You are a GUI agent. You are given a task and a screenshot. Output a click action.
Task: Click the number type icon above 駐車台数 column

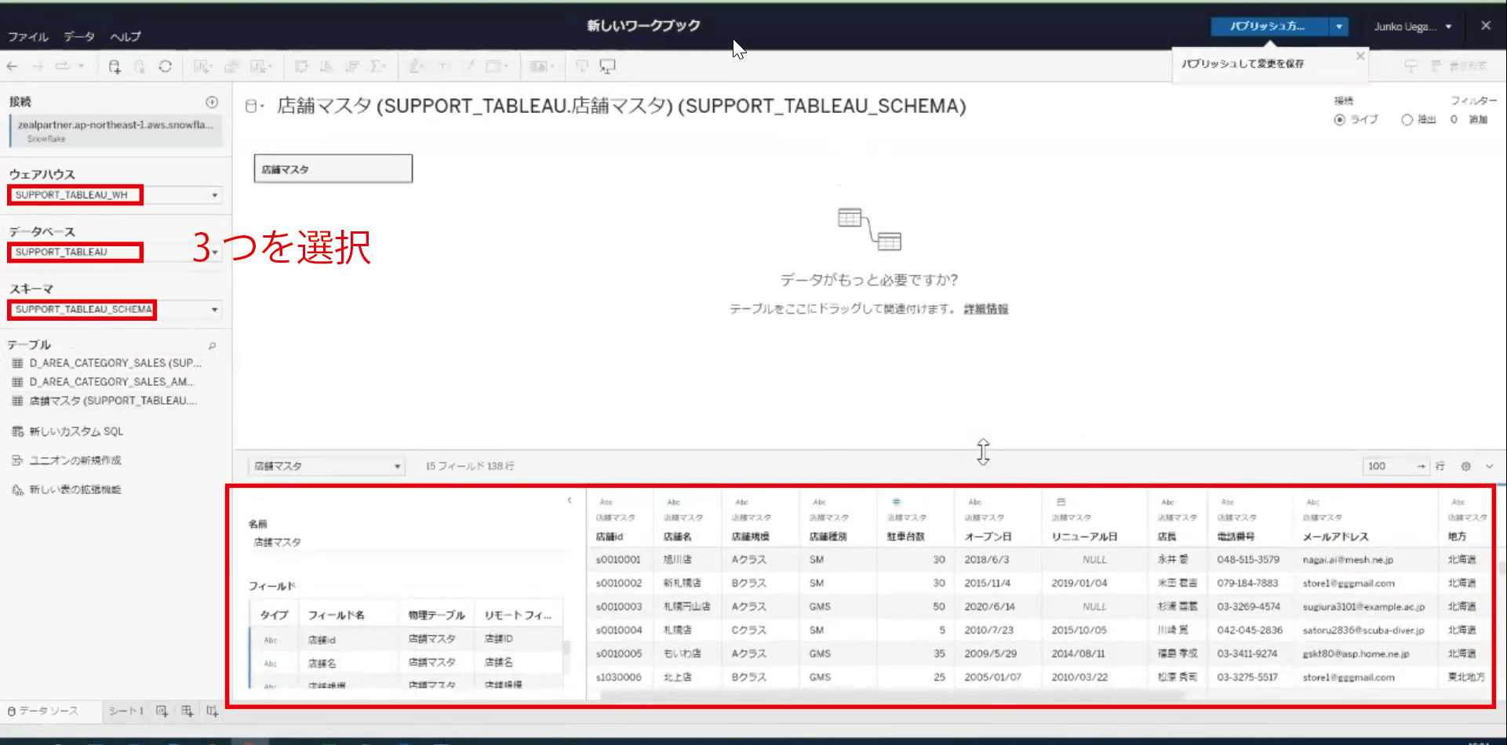896,502
